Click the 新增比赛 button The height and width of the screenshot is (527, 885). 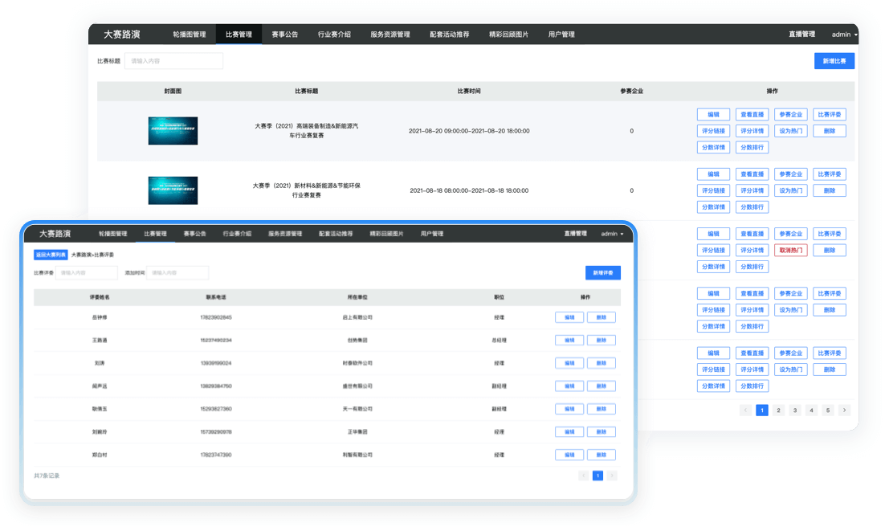833,60
